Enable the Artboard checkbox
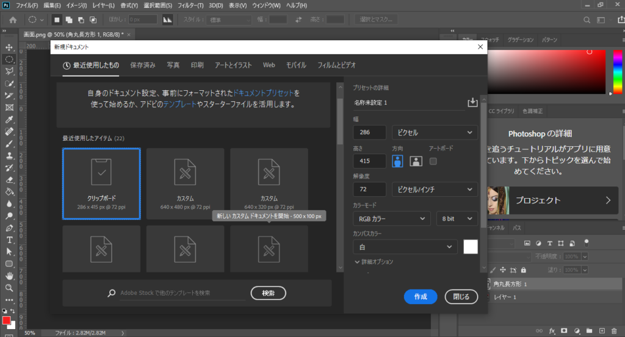 433,161
